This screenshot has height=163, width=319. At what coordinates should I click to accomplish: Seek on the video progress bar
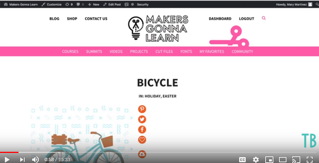158,152
